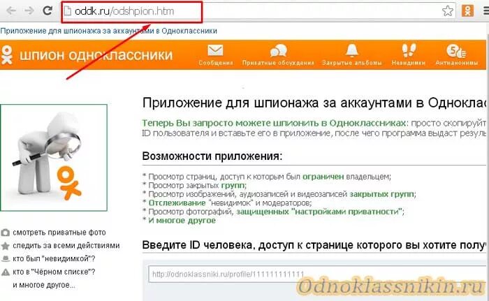Click the browser back arrow

click(11, 11)
